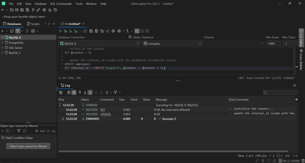
Task: Open the SQL Commander menu
Action: click(61, 4)
